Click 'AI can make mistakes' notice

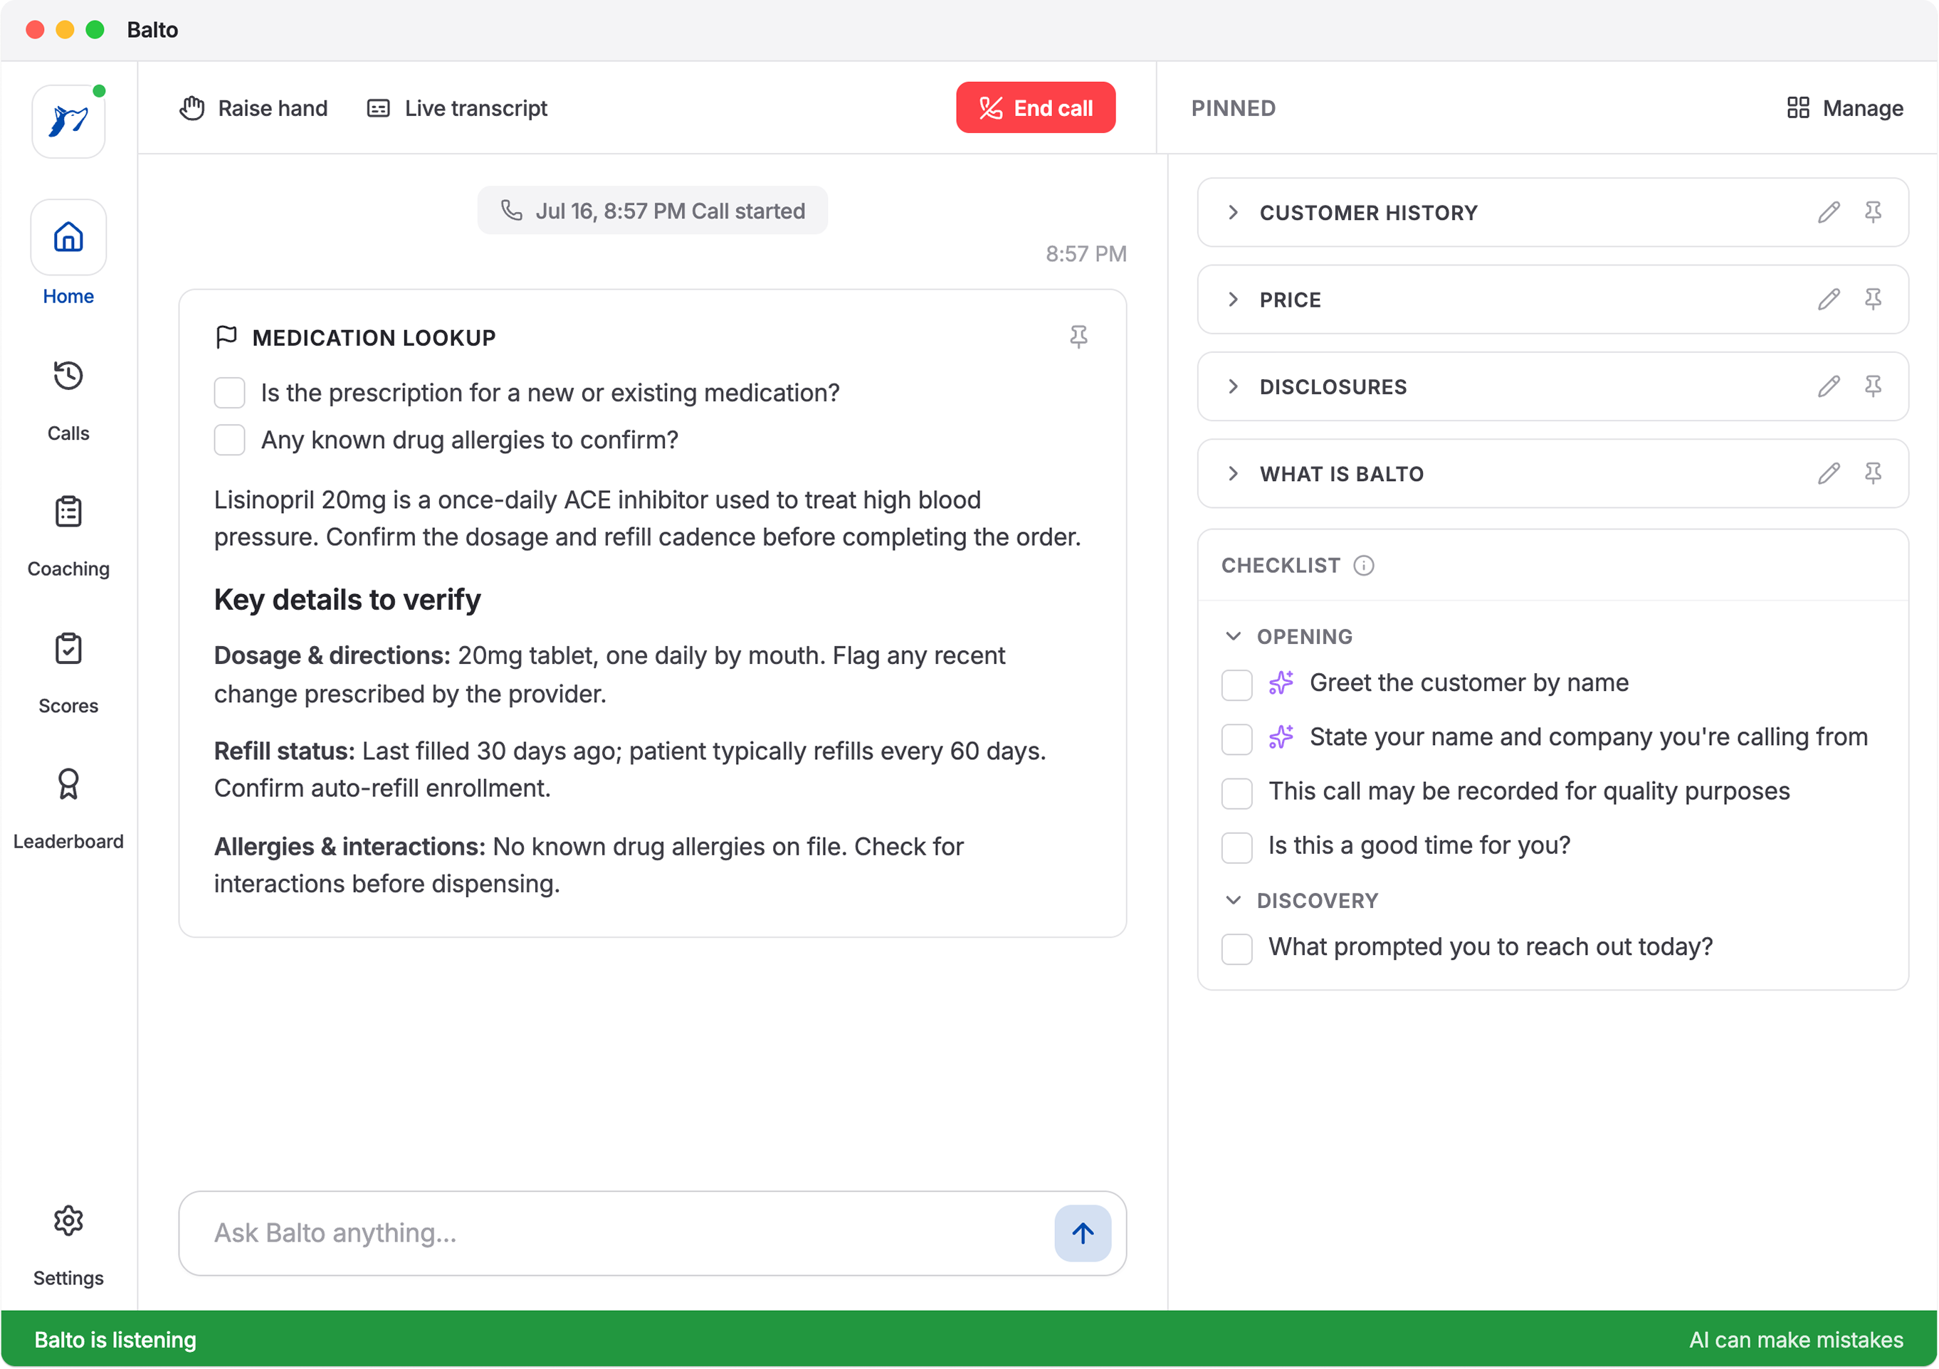pos(1795,1339)
